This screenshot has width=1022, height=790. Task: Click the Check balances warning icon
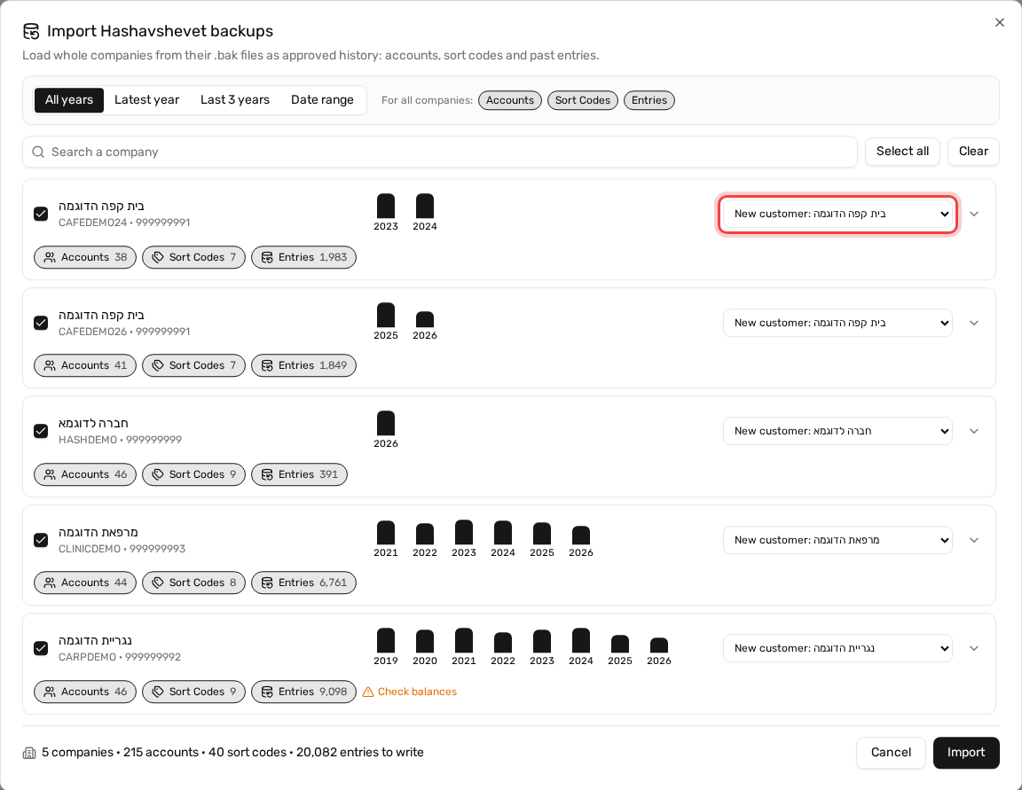(368, 692)
